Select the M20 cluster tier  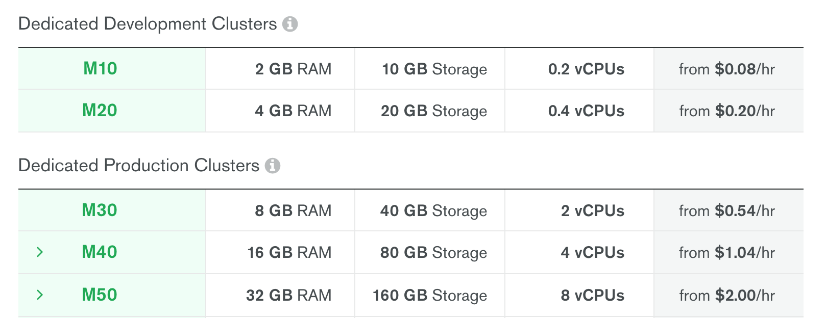coord(100,111)
